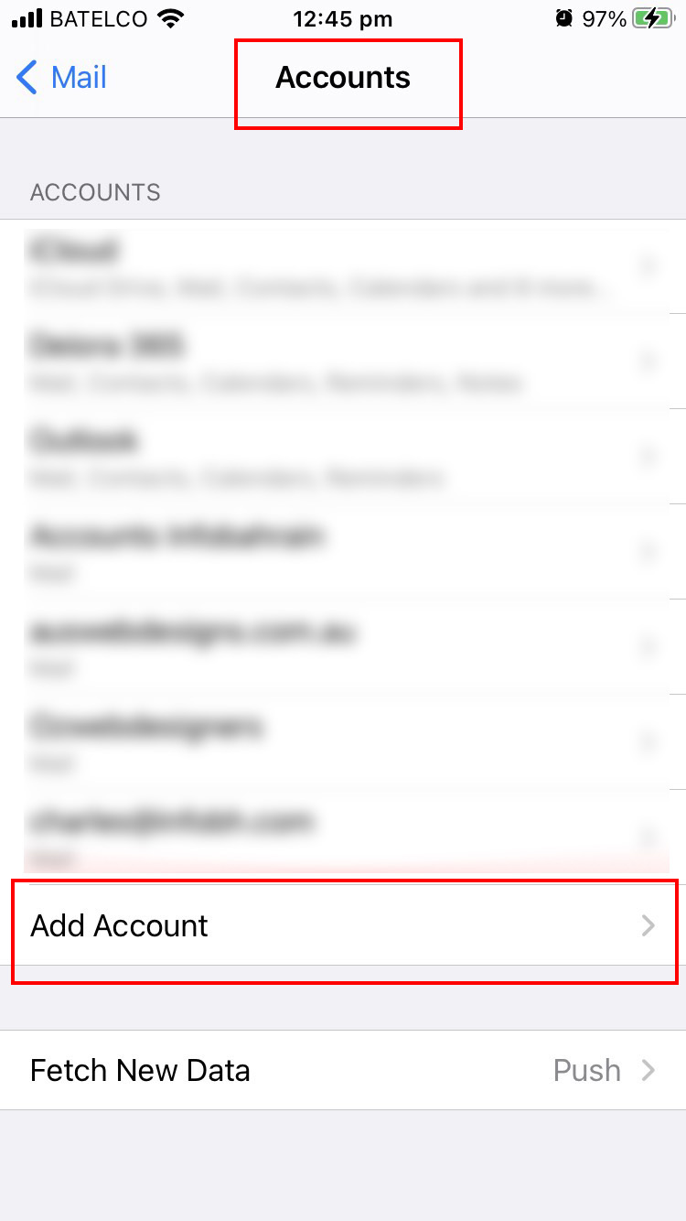
Task: Go back using the Mail label
Action: (x=79, y=78)
